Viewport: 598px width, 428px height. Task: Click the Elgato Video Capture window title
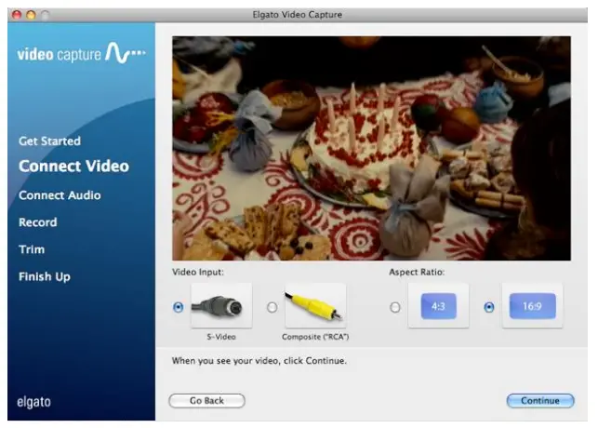pos(297,15)
